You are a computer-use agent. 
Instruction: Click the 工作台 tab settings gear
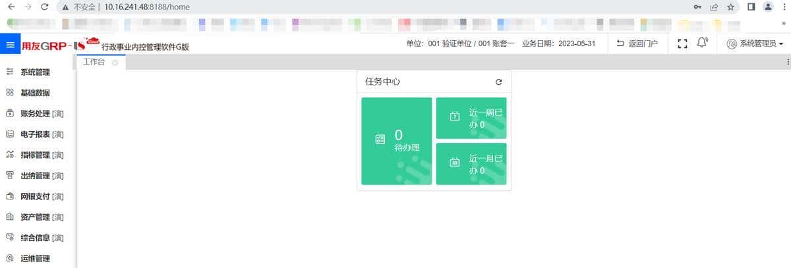tap(115, 63)
